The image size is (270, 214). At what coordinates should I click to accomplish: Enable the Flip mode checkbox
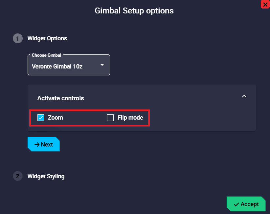pyautogui.click(x=110, y=118)
